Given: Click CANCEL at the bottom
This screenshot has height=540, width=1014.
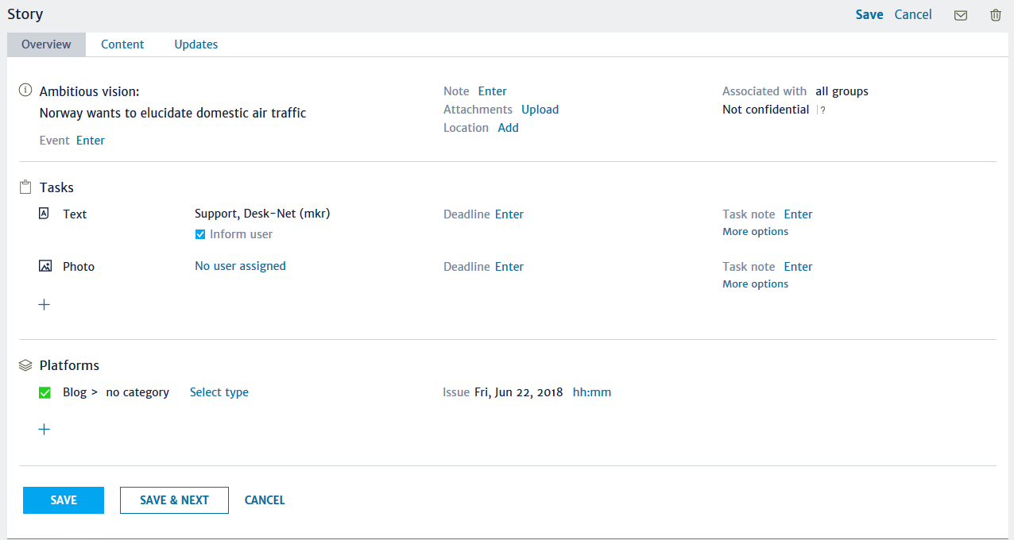Looking at the screenshot, I should tap(265, 500).
